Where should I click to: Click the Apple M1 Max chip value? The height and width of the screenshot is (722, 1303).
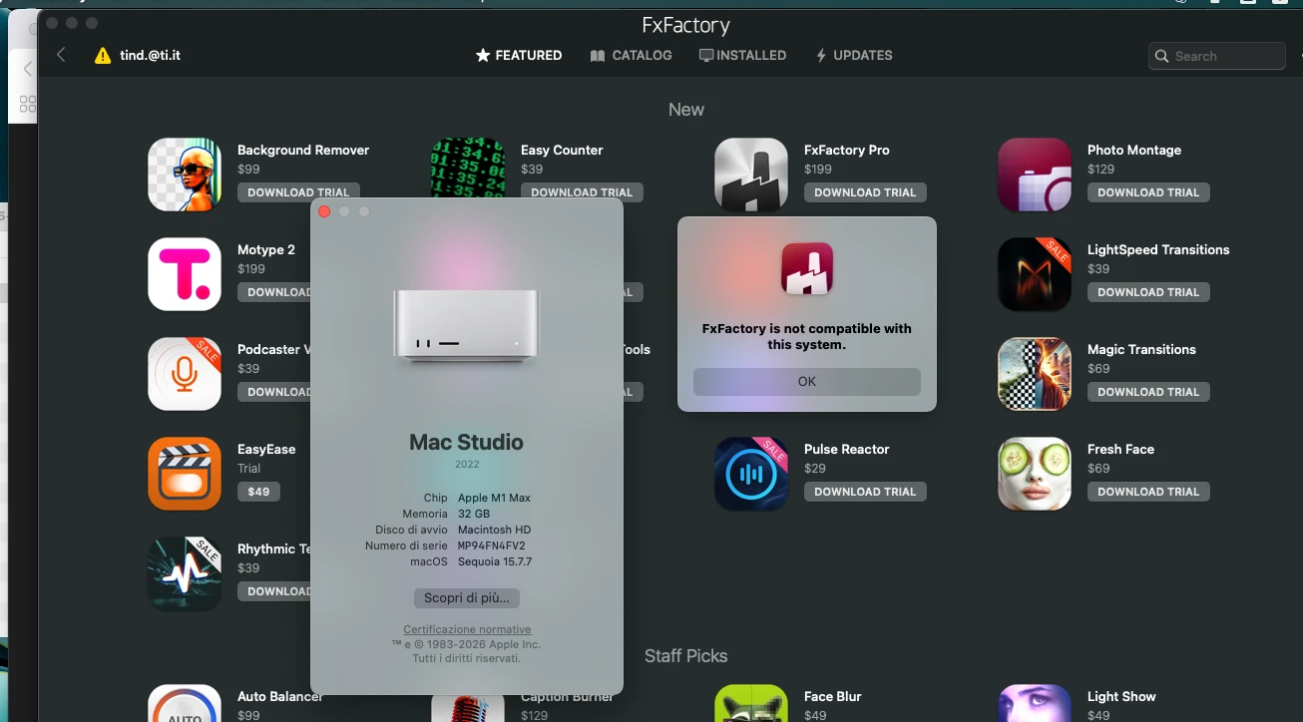pos(494,498)
